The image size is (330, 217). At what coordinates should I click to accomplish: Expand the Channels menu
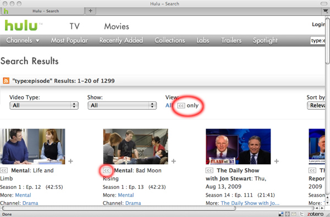click(23, 40)
